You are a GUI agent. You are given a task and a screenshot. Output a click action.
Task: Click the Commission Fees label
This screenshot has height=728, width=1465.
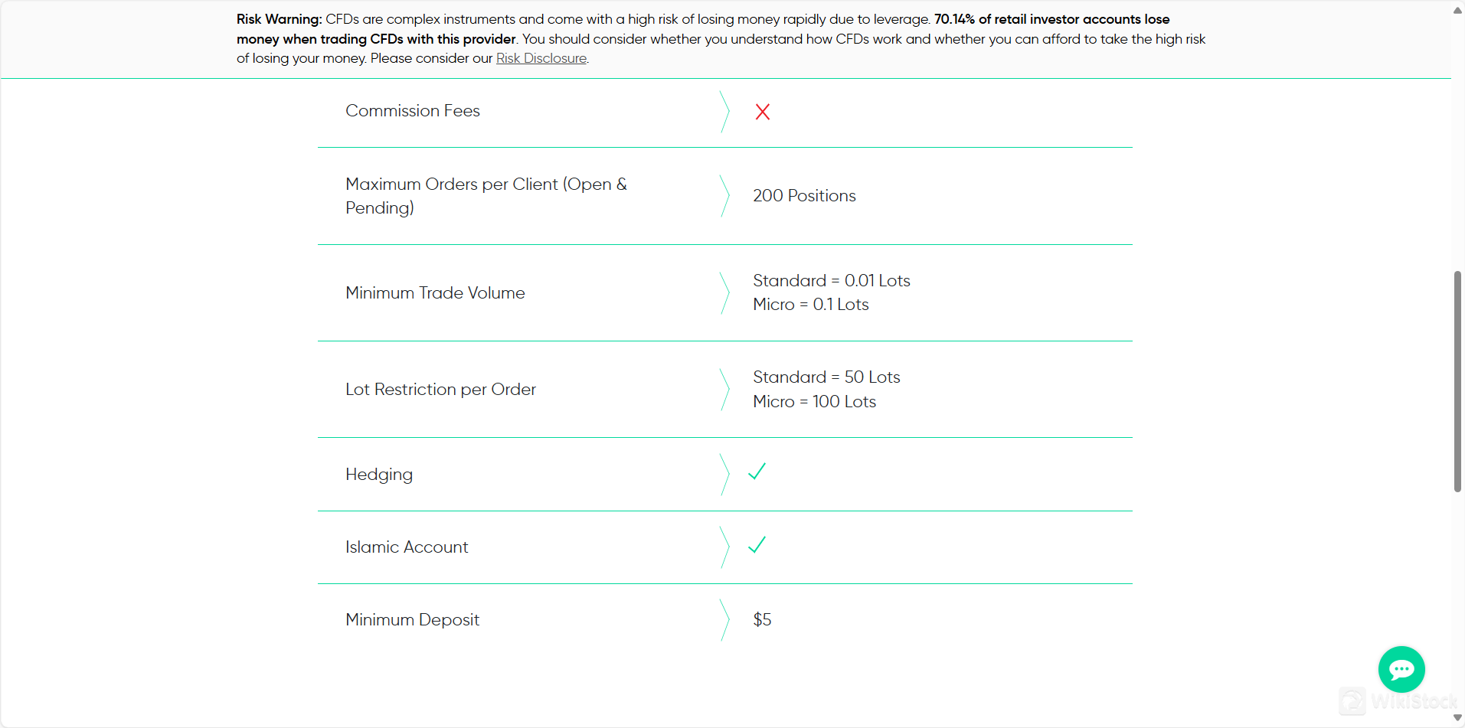coord(413,111)
